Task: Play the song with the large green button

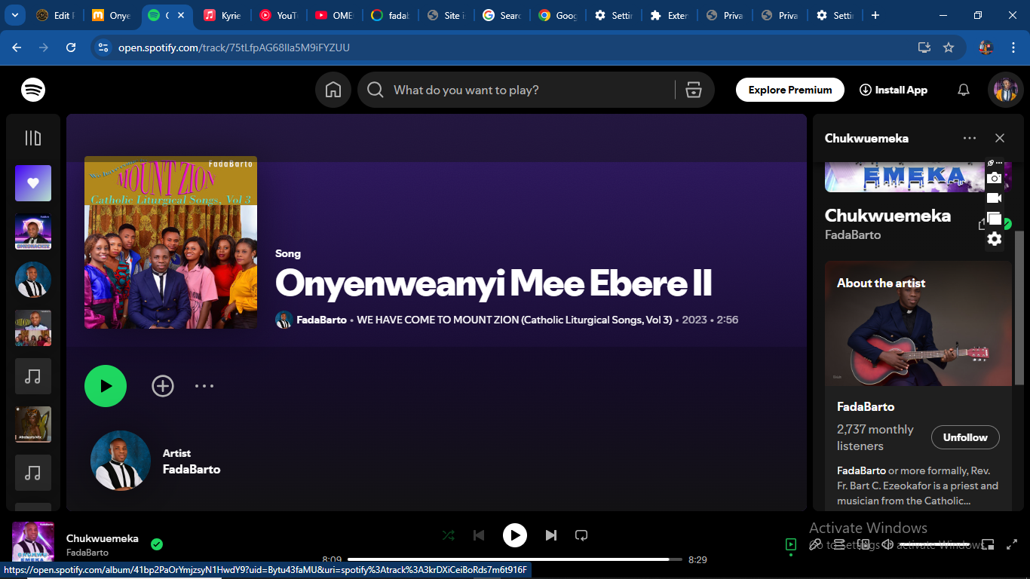Action: point(106,386)
